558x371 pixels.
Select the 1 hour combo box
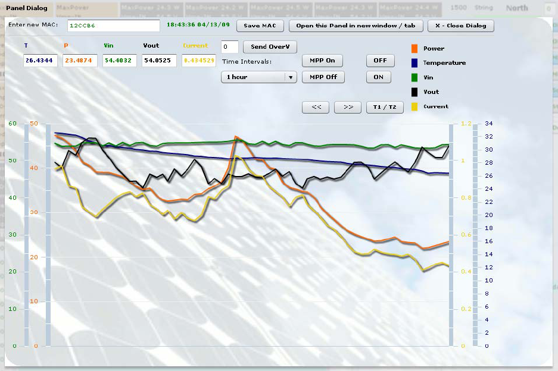point(258,77)
